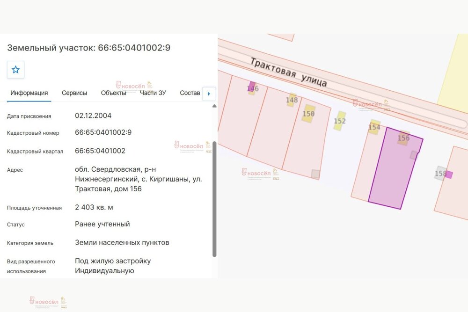Click the info panel scrollbar thumb
Viewport: 468px width, 312px height.
pos(214,199)
